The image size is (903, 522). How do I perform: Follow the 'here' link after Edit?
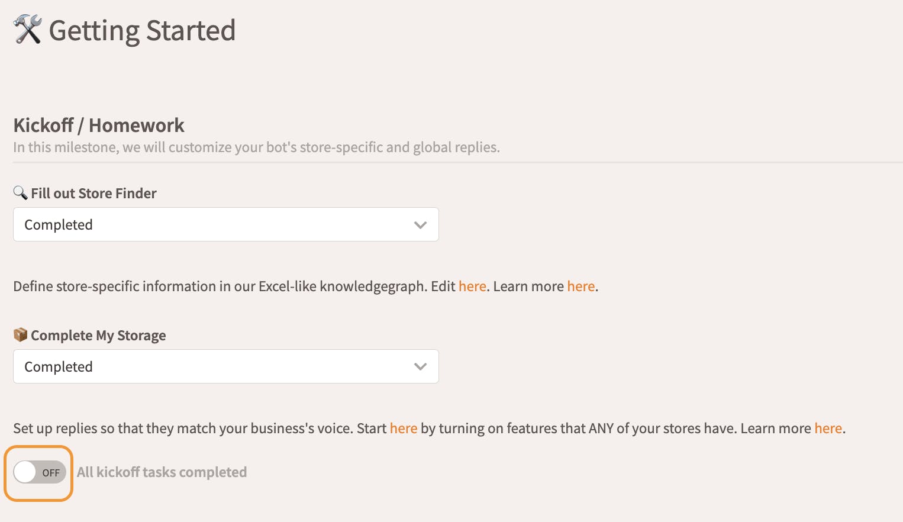click(x=472, y=286)
